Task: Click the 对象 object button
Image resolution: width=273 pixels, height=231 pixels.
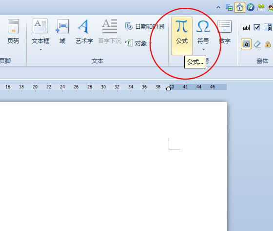Action: pyautogui.click(x=136, y=43)
